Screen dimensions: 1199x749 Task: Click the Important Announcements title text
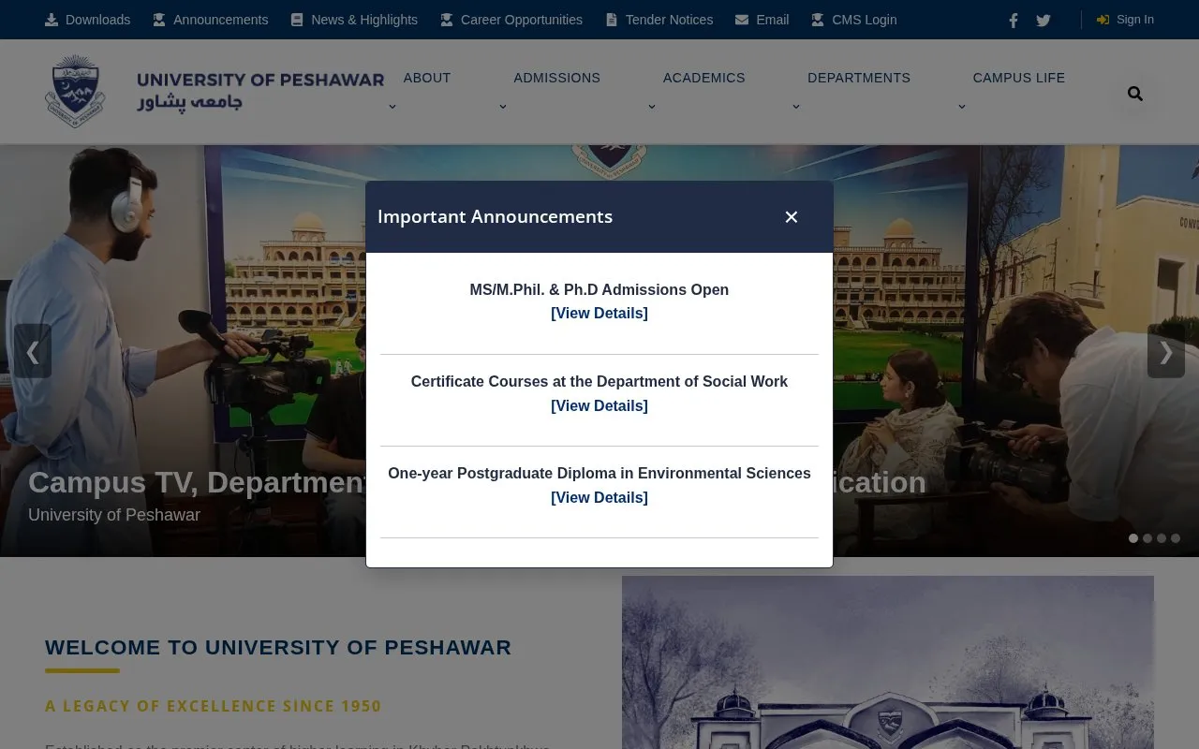pyautogui.click(x=495, y=216)
